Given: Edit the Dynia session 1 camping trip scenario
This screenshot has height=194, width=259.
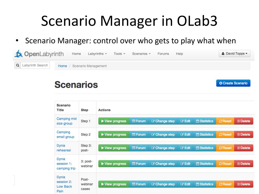Looking at the screenshot, I should pyautogui.click(x=185, y=164).
